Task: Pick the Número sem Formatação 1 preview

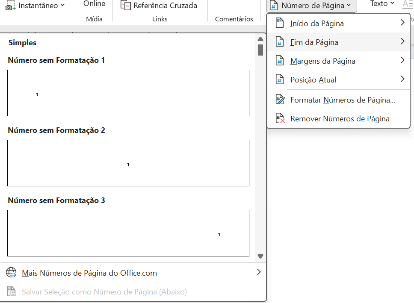Action: (x=128, y=93)
